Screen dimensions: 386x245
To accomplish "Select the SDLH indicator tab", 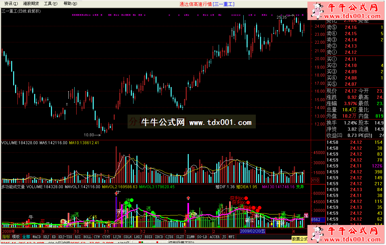I will pyautogui.click(x=128, y=237).
